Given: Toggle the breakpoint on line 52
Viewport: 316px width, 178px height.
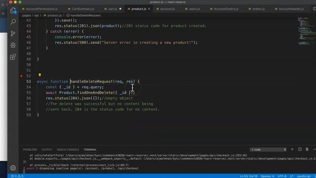Looking at the screenshot, I should (21, 76).
